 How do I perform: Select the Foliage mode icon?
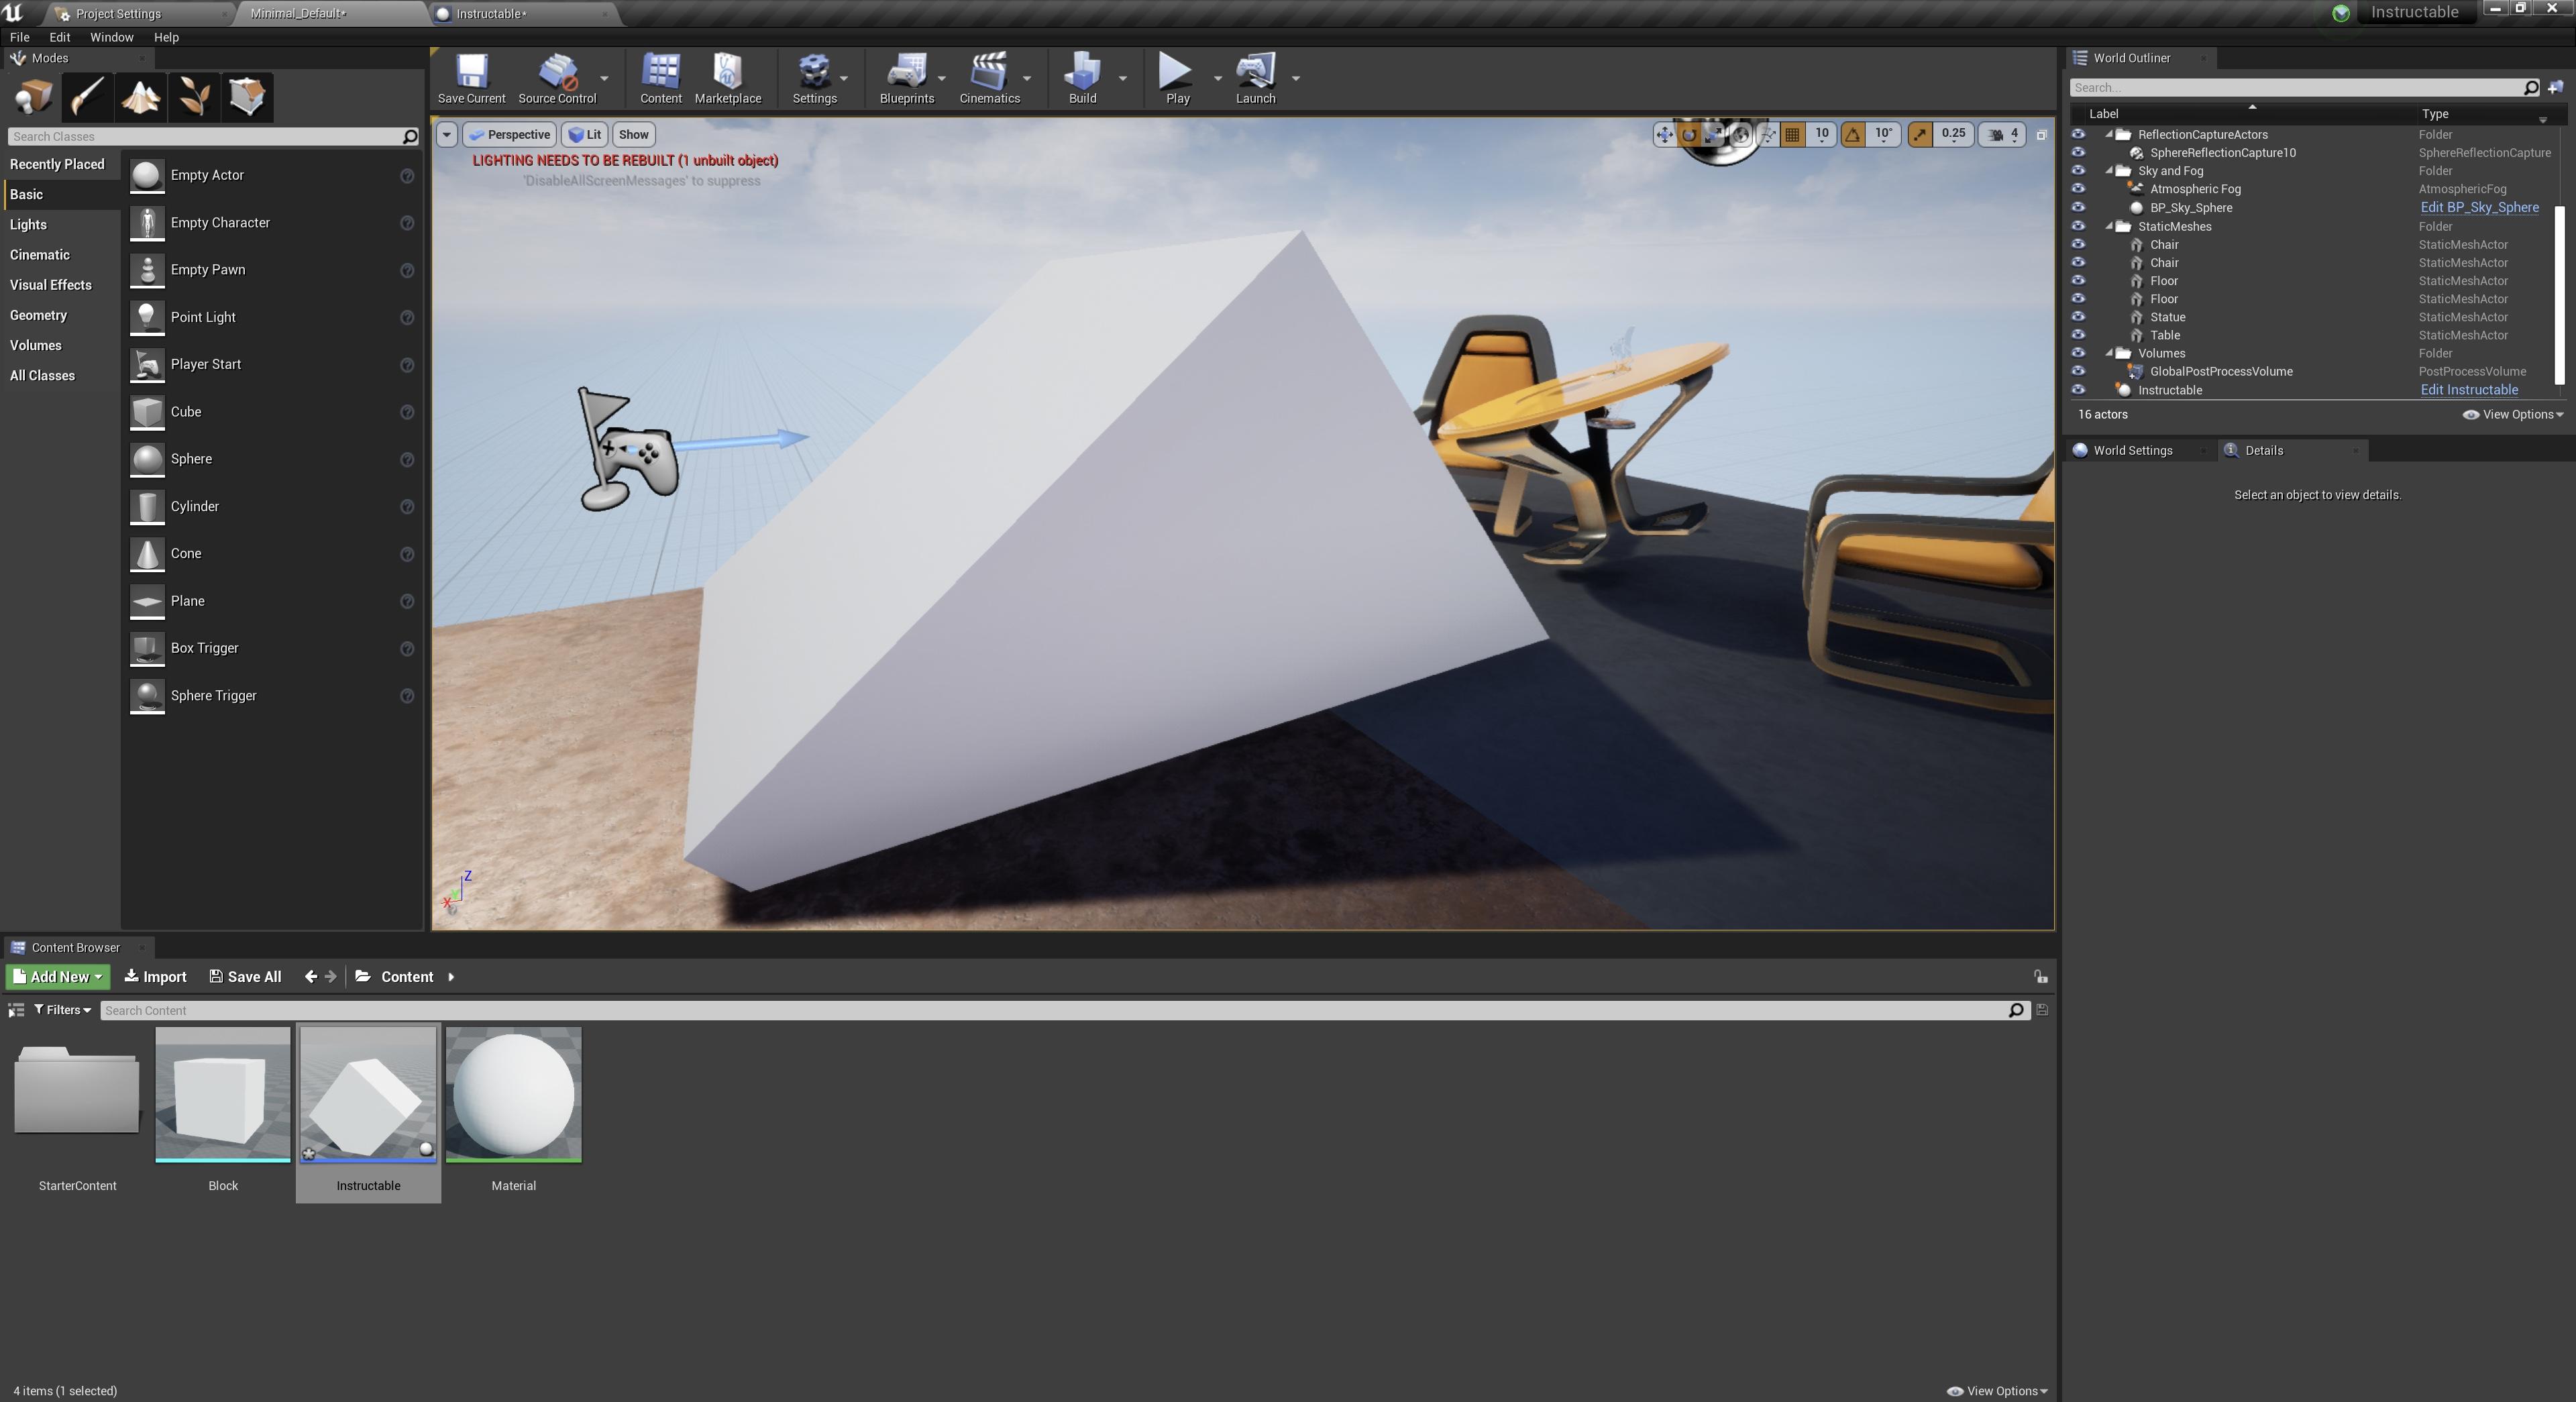194,97
